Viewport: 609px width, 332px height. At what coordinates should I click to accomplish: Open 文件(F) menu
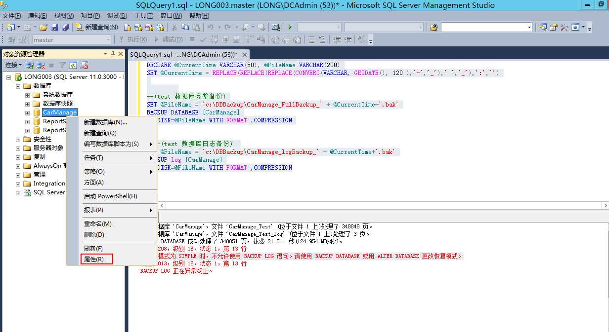coord(12,16)
